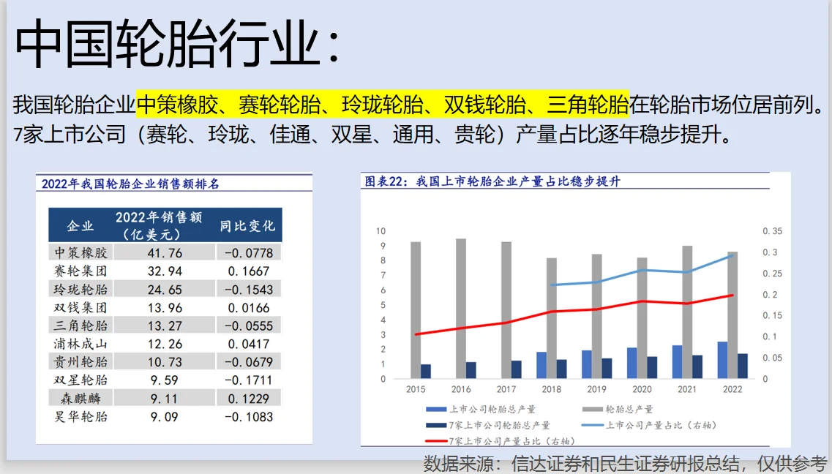
Task: Select the 赛轮集团 table cell
Action: pos(80,271)
